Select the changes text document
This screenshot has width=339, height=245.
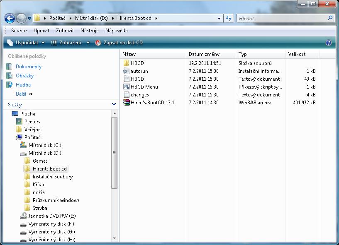[139, 95]
